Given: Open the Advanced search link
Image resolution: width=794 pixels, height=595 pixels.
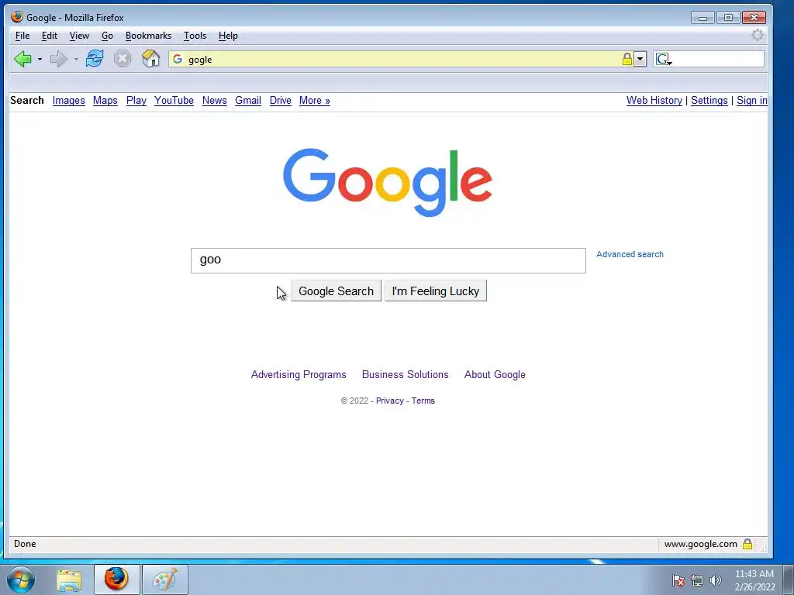Looking at the screenshot, I should pyautogui.click(x=630, y=254).
